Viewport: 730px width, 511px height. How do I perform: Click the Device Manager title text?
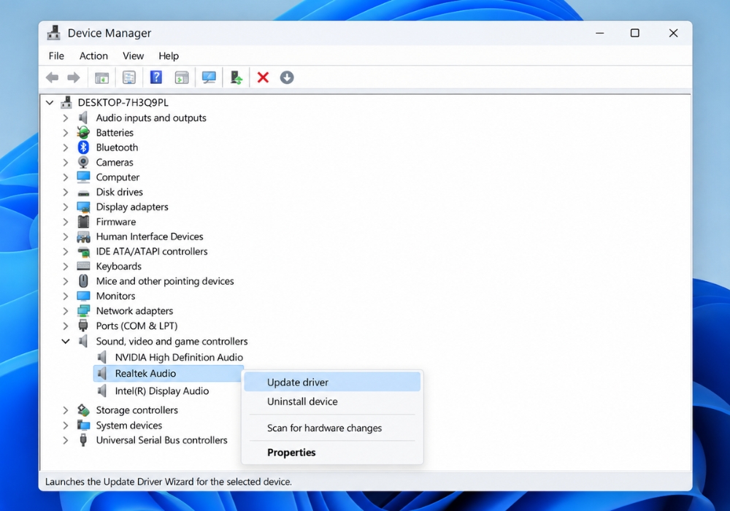[x=109, y=33]
